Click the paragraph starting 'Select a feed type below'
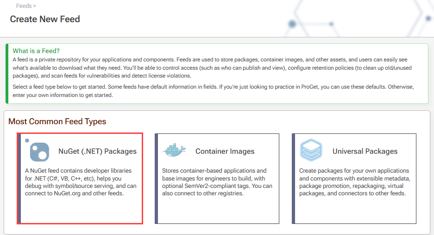 [213, 91]
